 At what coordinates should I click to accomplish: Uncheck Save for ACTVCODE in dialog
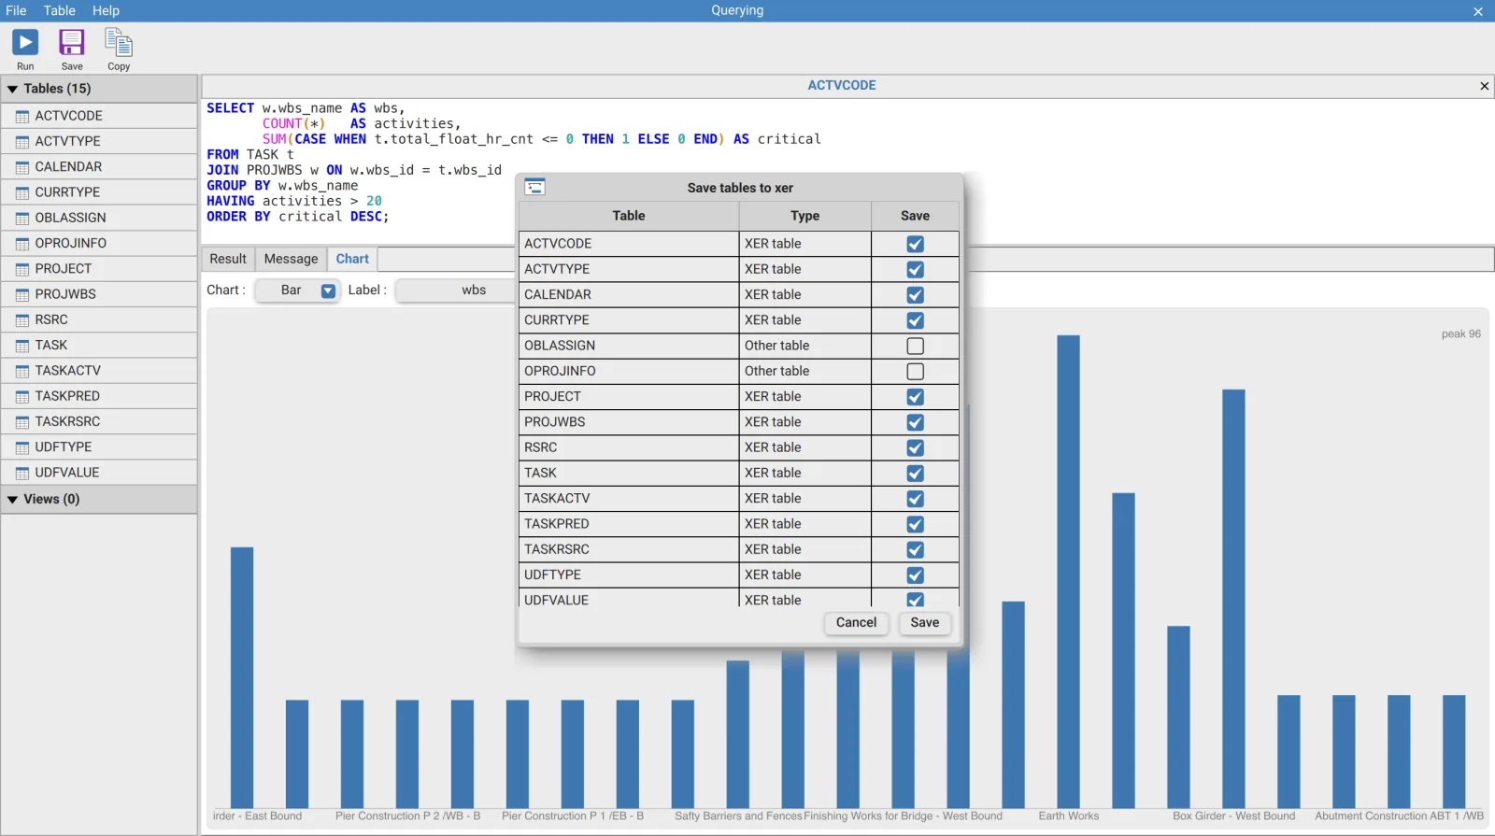pyautogui.click(x=916, y=244)
